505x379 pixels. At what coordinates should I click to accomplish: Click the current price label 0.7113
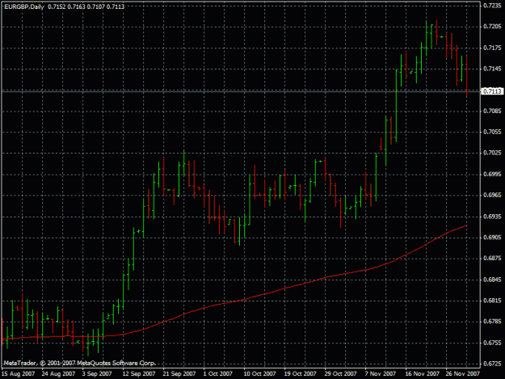tap(493, 91)
